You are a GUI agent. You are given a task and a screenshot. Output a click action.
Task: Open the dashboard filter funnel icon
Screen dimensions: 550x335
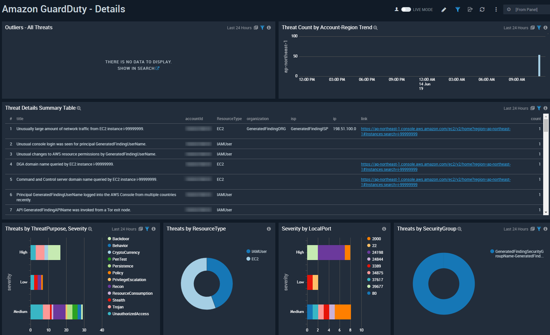[x=457, y=10]
